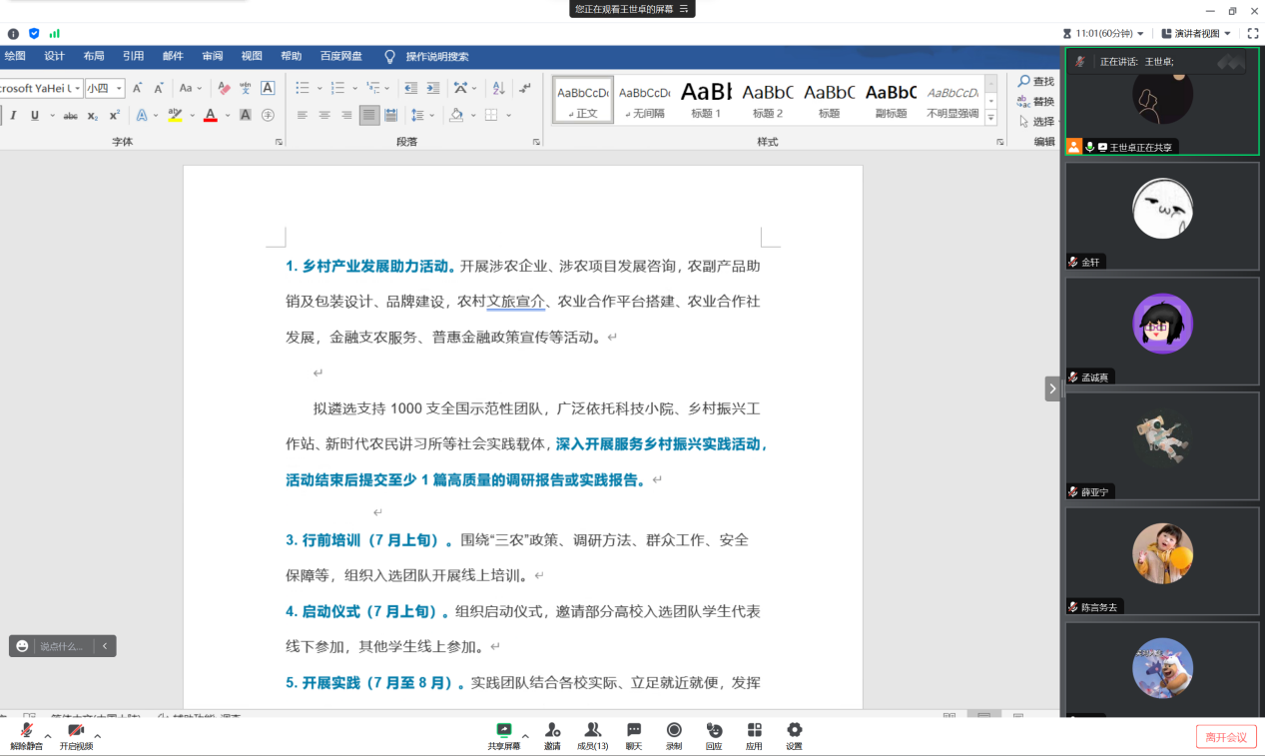Click the Share Screen icon
Screen dimensions: 1265x756
504,731
